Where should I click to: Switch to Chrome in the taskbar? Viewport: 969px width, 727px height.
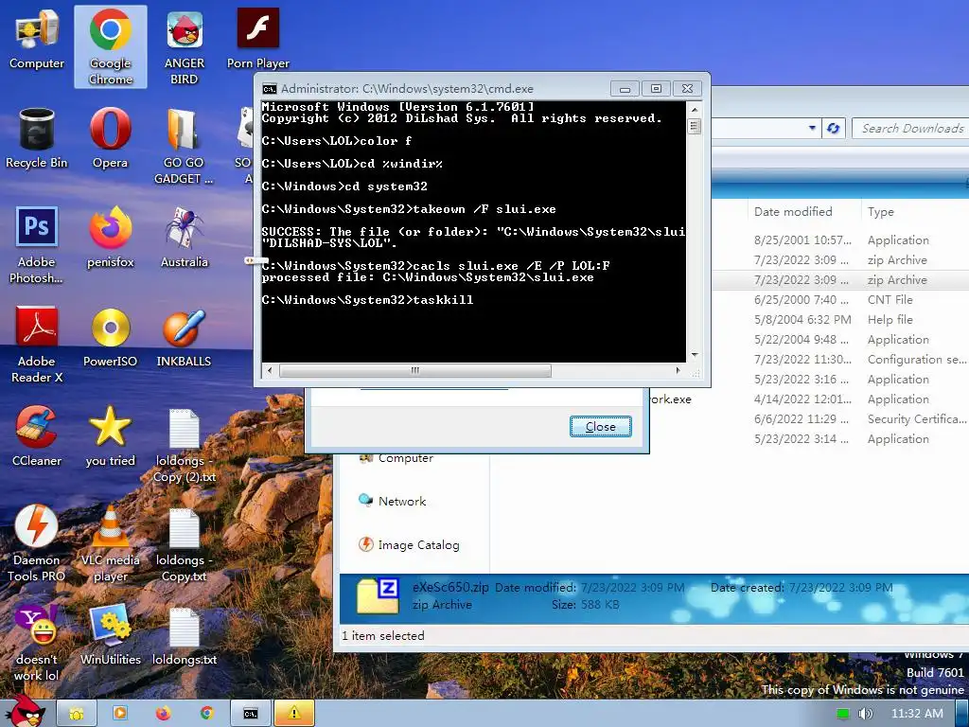pyautogui.click(x=206, y=714)
